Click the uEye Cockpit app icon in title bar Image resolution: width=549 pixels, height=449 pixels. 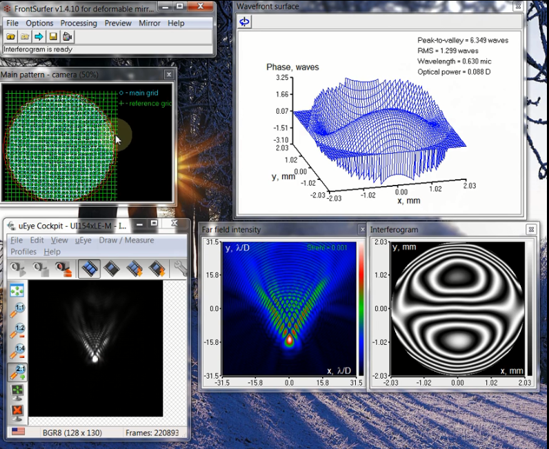[x=12, y=226]
